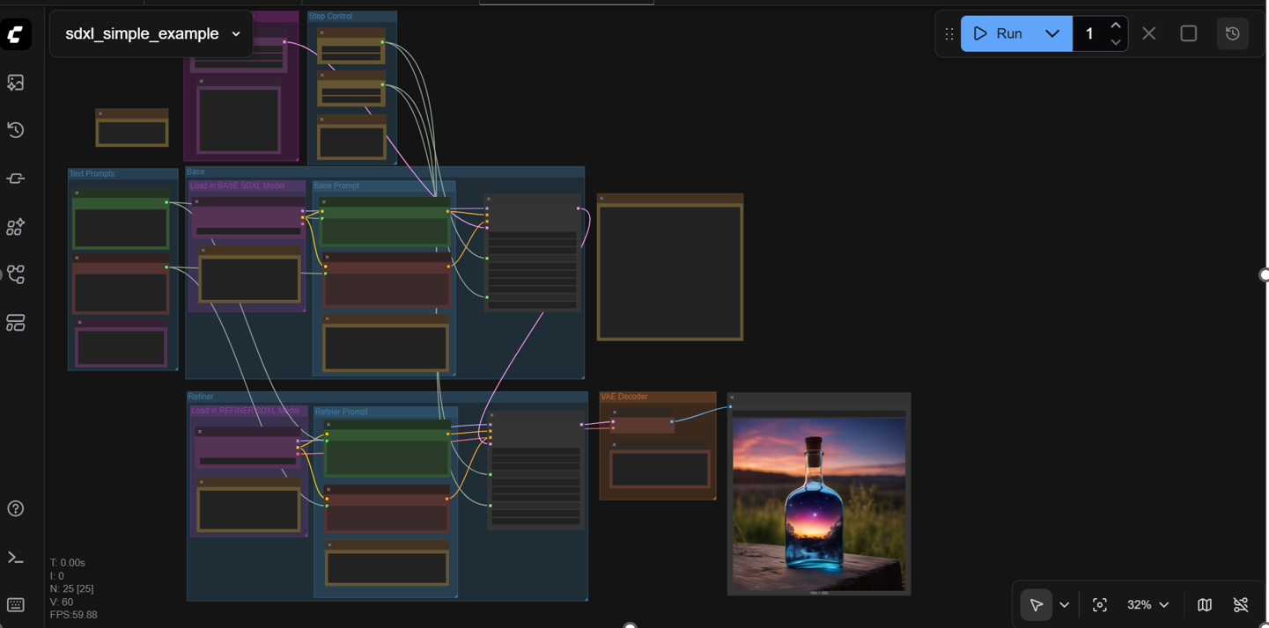Open the keyboard shortcuts panel
Screen dimensions: 1269x628
[15, 604]
